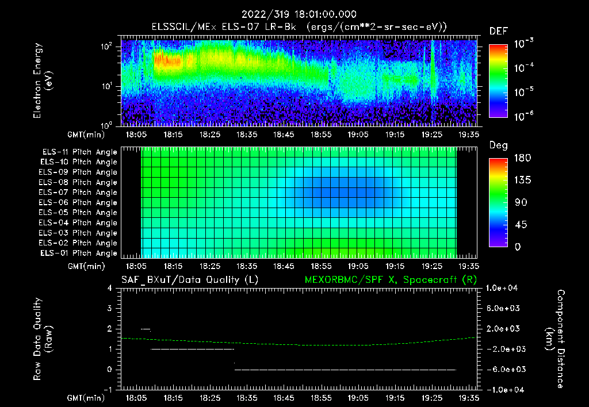589x407 pixels.
Task: Click the data quality line at level 1
Action: 192,349
